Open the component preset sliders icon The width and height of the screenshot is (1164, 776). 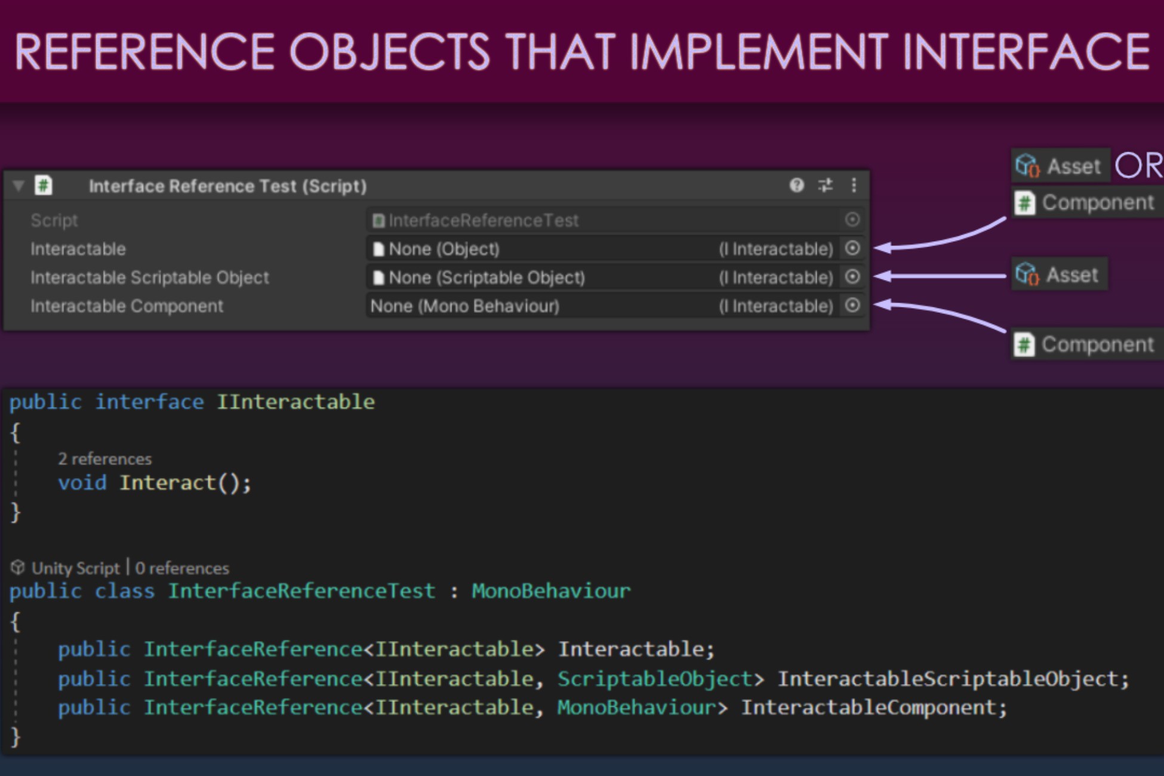click(x=826, y=185)
